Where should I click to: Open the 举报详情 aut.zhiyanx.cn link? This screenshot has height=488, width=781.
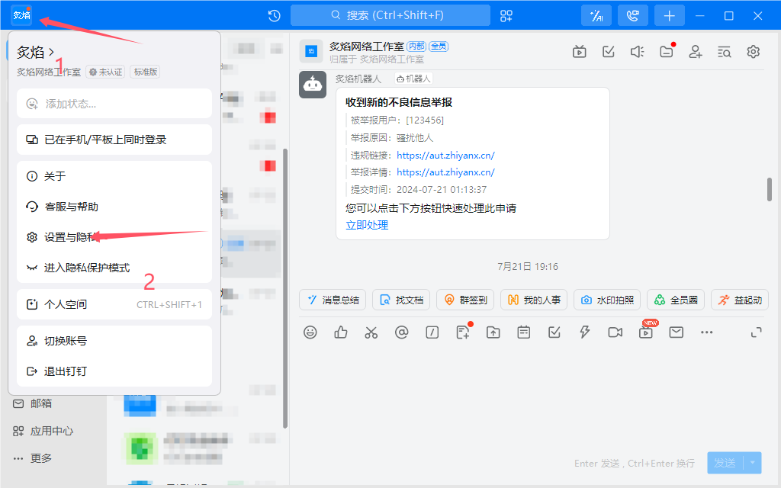(x=445, y=172)
